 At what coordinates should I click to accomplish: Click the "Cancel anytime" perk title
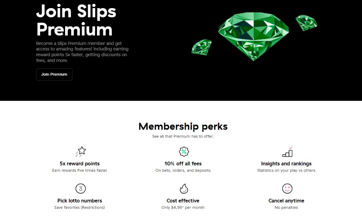[x=286, y=201]
